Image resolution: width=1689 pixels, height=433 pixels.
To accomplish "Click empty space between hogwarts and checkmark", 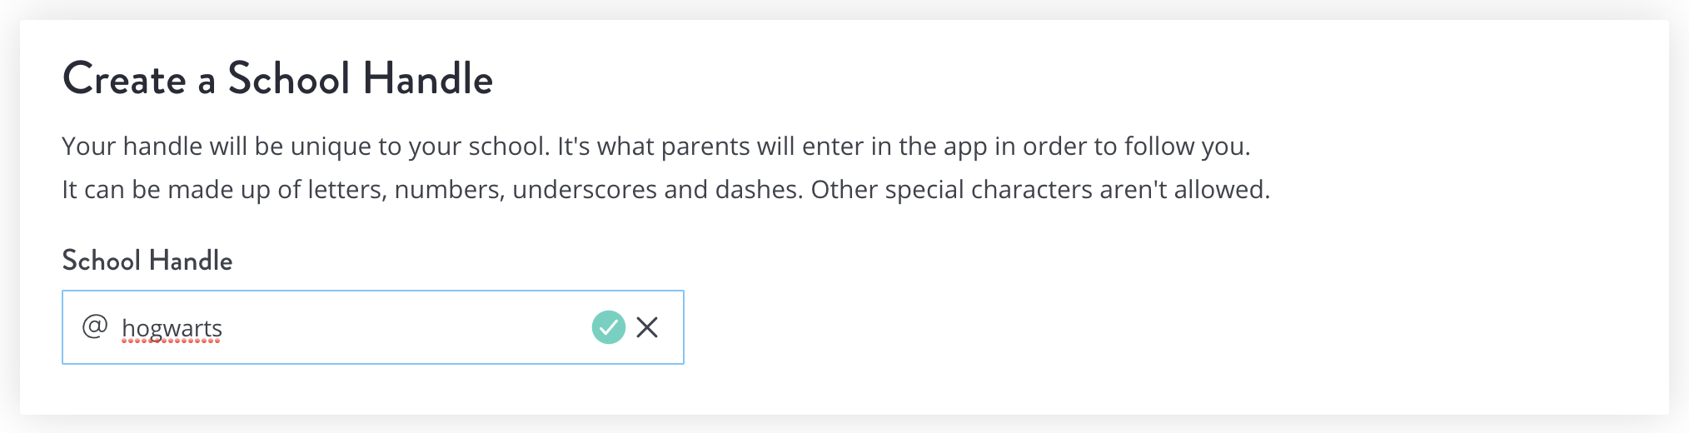I will (406, 327).
